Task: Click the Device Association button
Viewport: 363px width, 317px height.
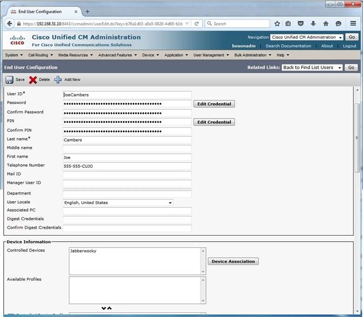Action: point(233,261)
